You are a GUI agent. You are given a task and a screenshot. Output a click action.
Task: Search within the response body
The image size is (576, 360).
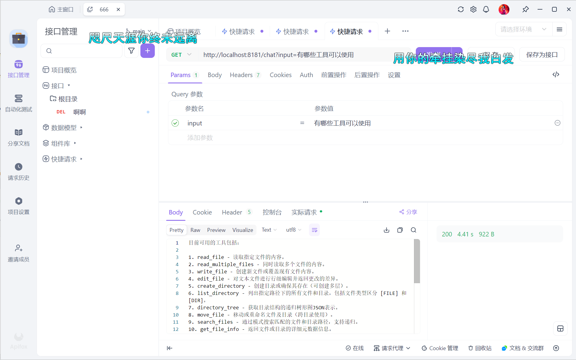click(x=413, y=230)
